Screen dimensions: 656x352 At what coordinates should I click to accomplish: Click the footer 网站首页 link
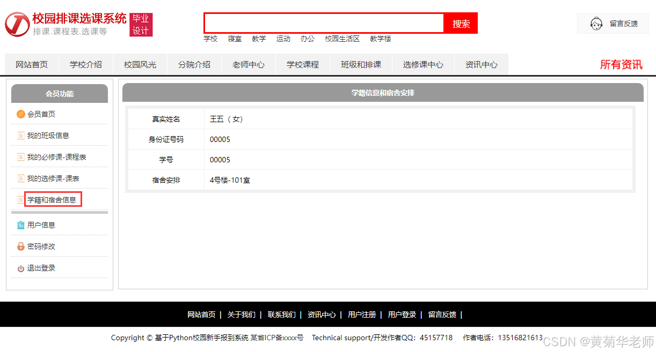point(201,314)
